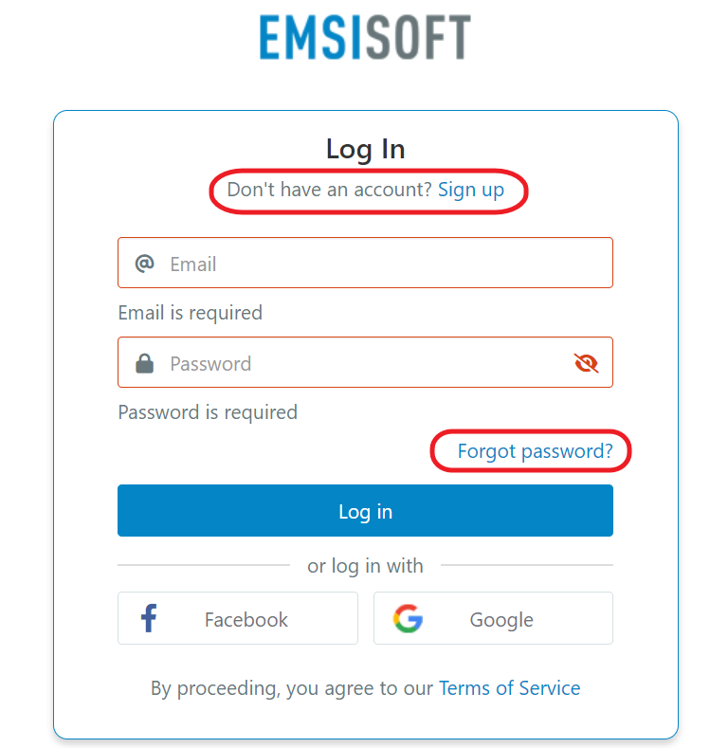Click the 'Email is required' error message
The image size is (728, 748).
coord(190,313)
